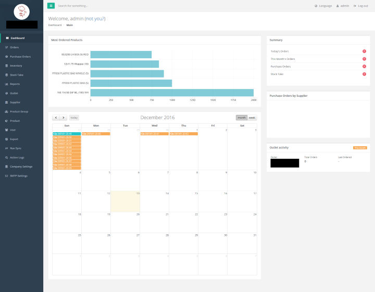Click the "not you?" link

96,19
